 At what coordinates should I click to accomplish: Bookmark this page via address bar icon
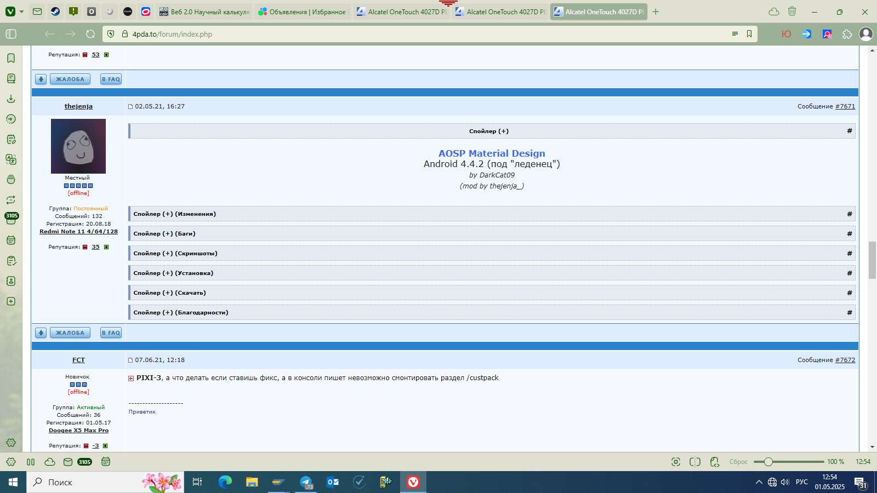749,34
